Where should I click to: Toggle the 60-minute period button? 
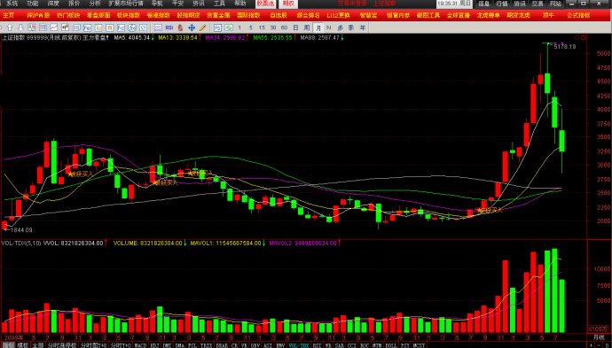tap(284, 27)
